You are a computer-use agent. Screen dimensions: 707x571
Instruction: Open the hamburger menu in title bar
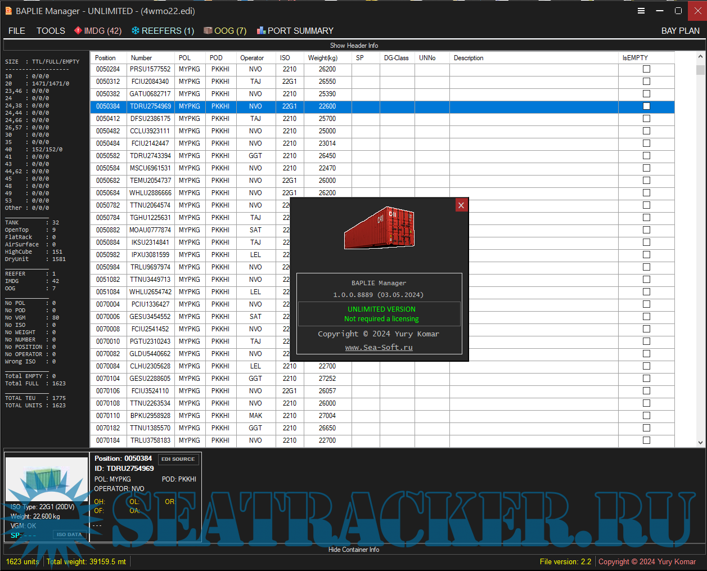pos(641,11)
